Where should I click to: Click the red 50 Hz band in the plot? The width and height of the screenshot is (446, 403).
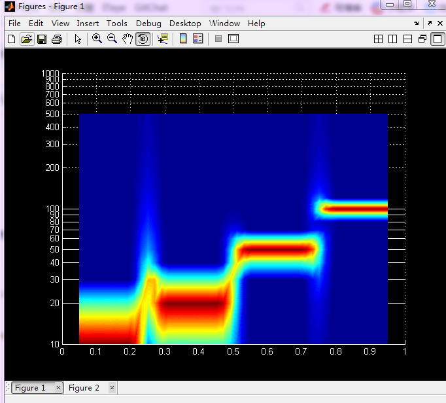(x=275, y=249)
